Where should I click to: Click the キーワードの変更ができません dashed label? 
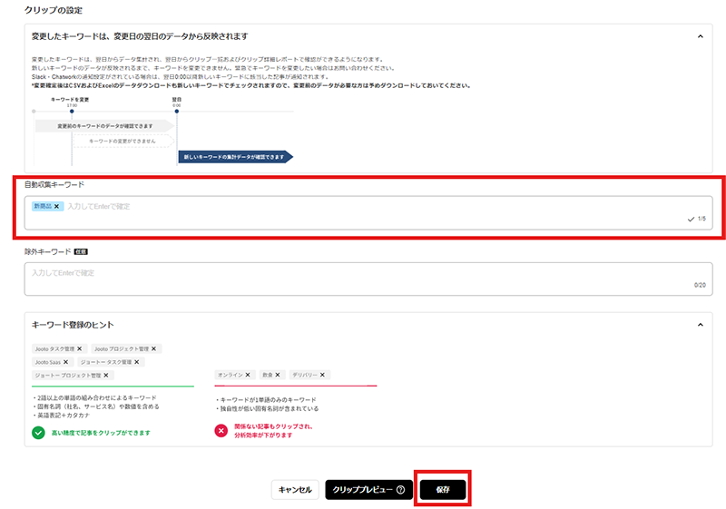tap(123, 141)
